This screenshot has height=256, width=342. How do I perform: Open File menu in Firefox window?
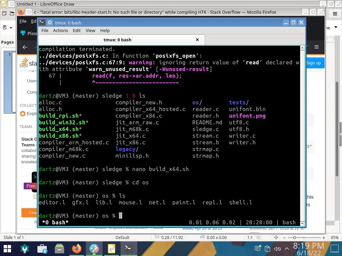(23, 21)
